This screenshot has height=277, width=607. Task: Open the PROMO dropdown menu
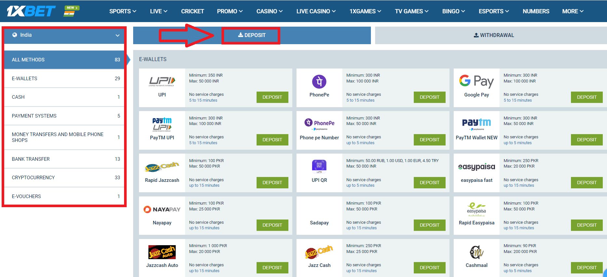[230, 11]
